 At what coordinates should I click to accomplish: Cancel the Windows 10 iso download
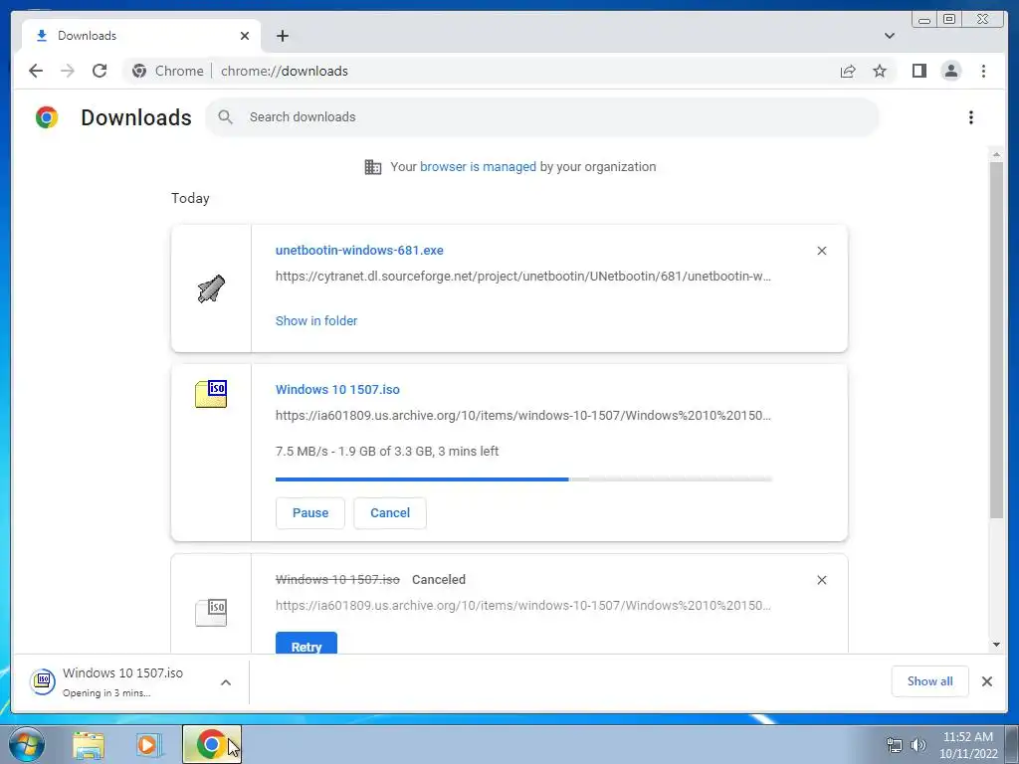(x=390, y=513)
